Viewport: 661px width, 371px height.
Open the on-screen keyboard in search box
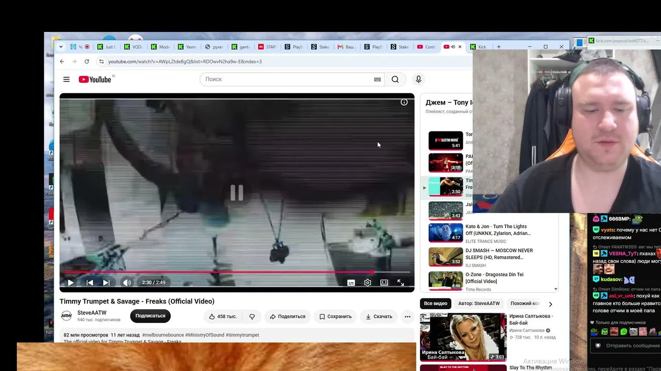click(377, 79)
